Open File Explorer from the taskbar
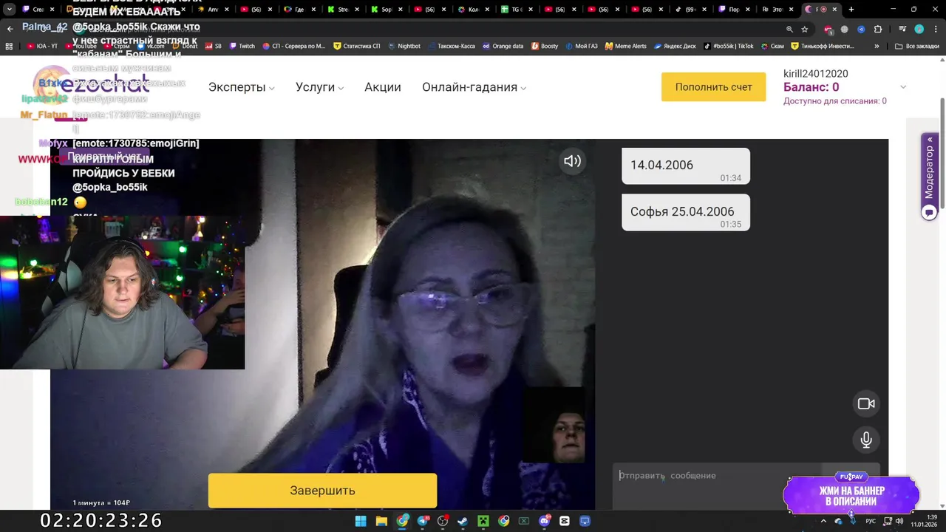 (381, 521)
